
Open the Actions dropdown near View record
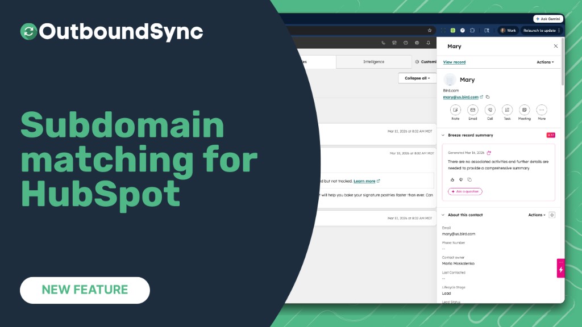[544, 62]
